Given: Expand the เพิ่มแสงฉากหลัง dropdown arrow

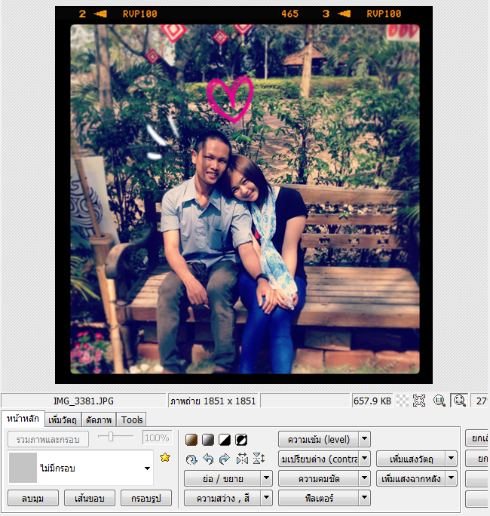Looking at the screenshot, I should (452, 478).
